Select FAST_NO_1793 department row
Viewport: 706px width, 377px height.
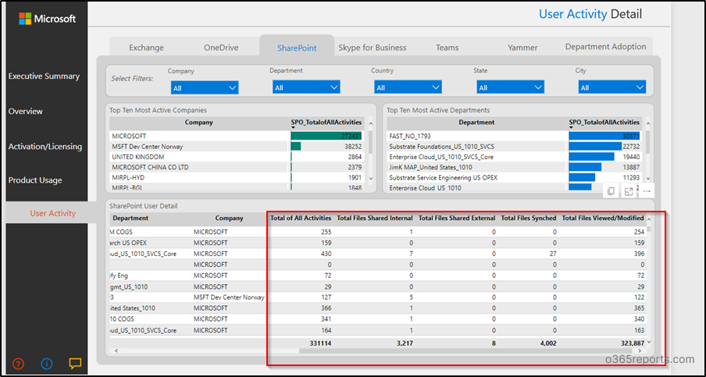coord(515,136)
